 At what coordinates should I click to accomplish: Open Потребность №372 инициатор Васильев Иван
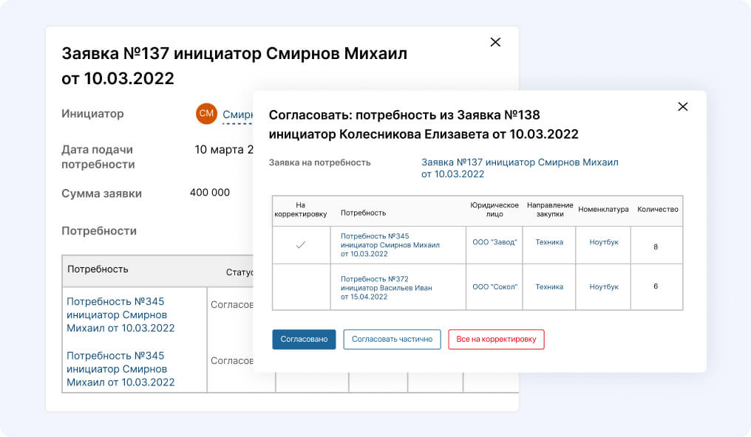(x=386, y=287)
